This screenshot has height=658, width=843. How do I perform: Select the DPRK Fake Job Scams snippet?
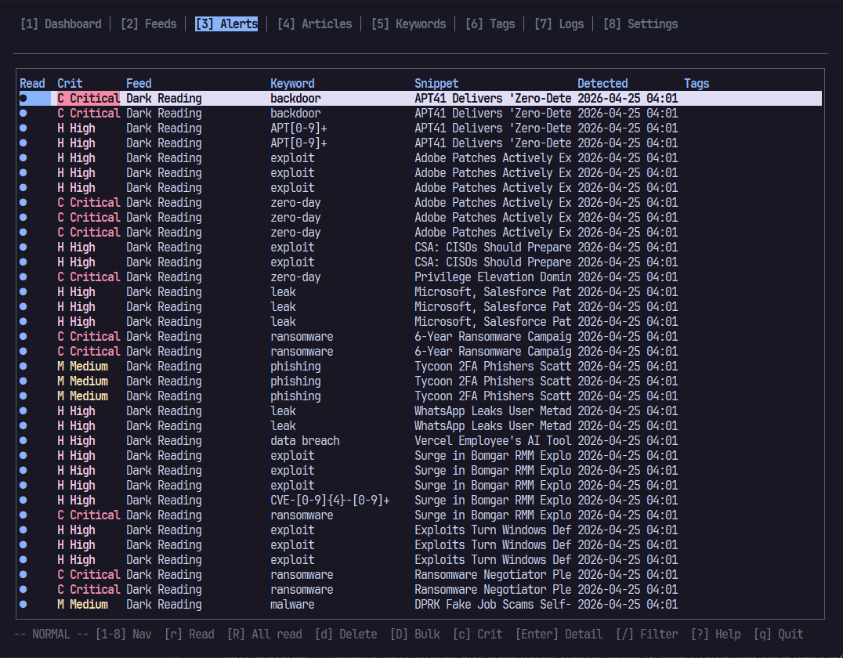coord(493,604)
